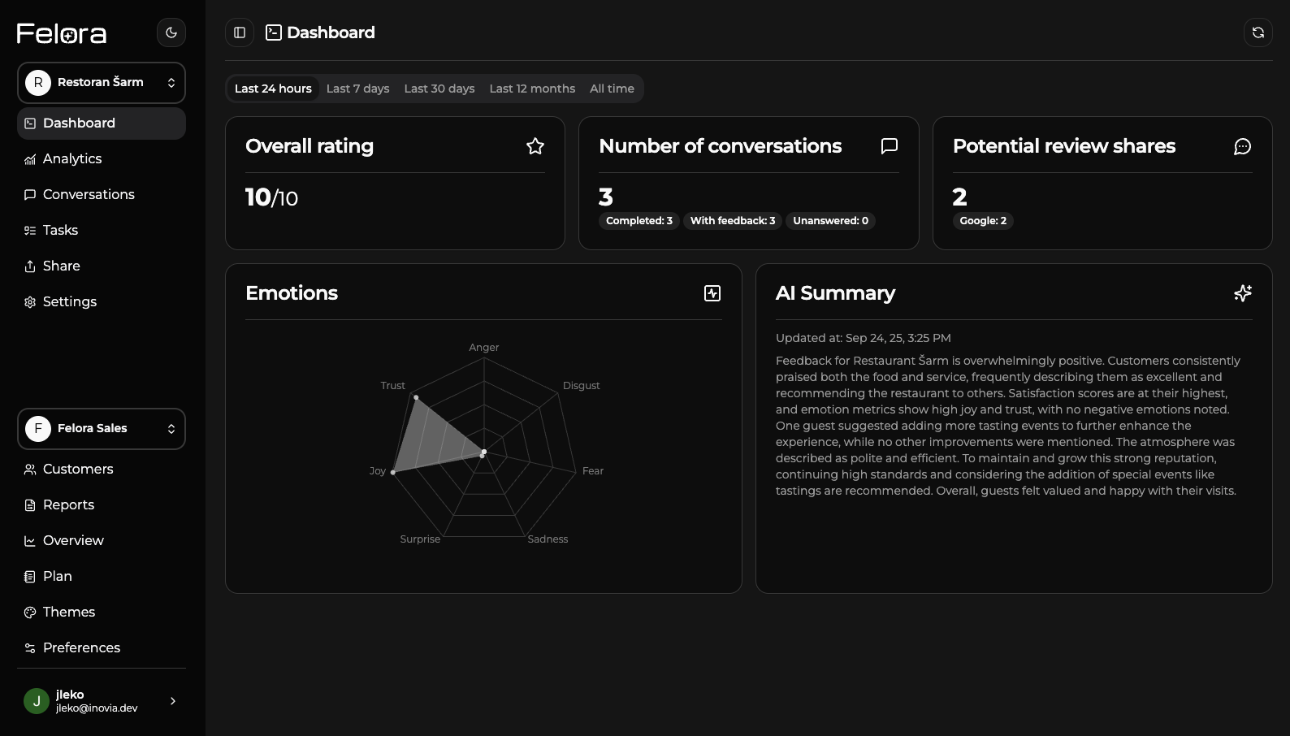The image size is (1290, 736).
Task: Open the Themes settings page
Action: tap(69, 613)
